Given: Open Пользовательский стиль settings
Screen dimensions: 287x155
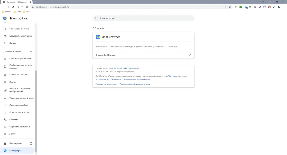Looking at the screenshot, I should (18, 98).
